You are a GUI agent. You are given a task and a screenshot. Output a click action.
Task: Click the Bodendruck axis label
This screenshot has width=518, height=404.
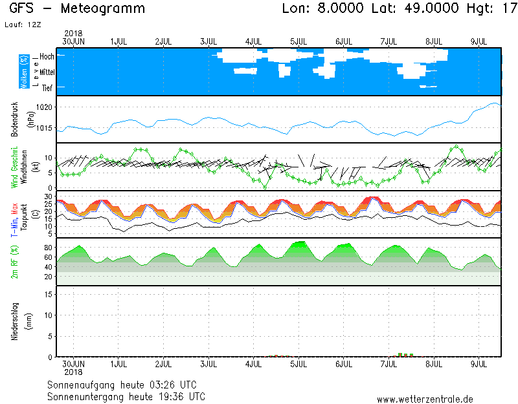pyautogui.click(x=15, y=119)
